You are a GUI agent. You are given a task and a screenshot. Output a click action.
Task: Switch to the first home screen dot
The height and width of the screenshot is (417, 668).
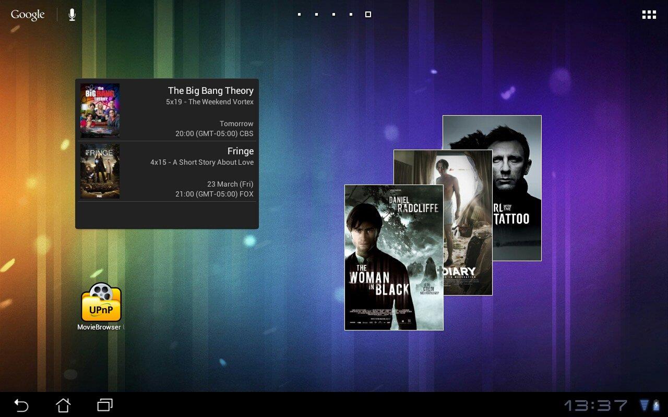click(299, 15)
